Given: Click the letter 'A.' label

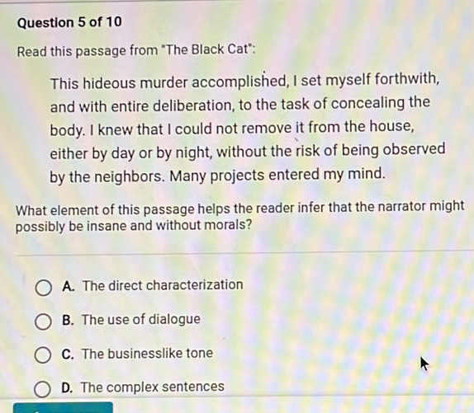Looking at the screenshot, I should (69, 286).
